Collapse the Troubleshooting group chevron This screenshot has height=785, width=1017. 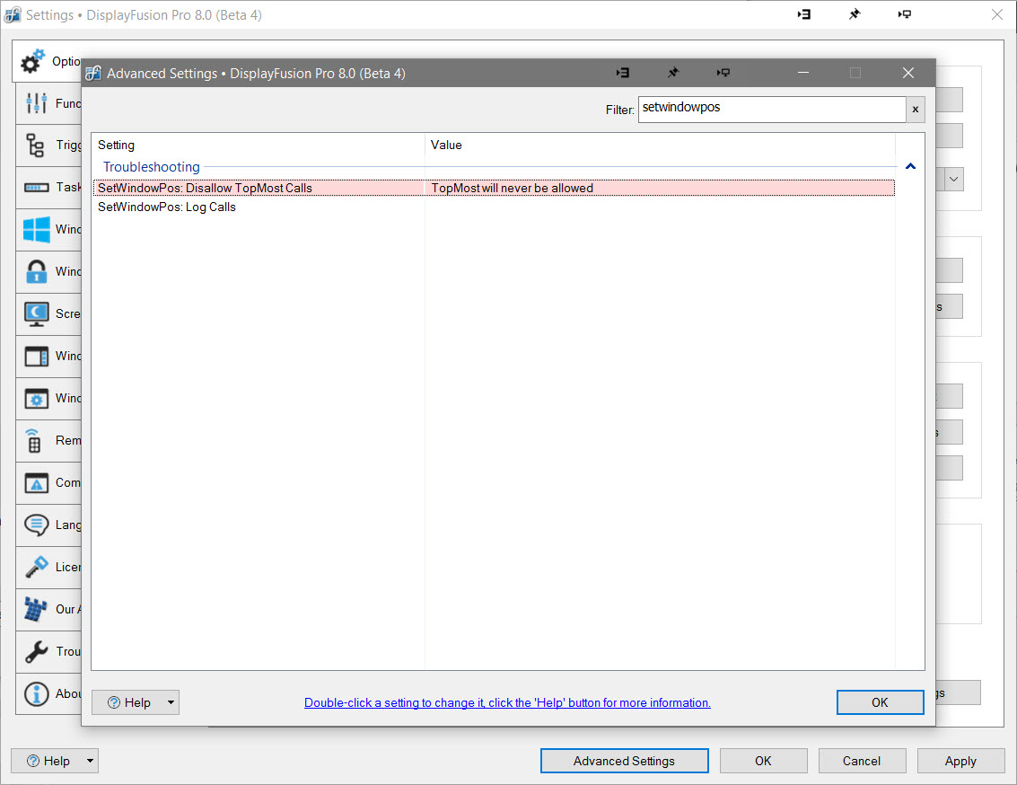point(910,167)
